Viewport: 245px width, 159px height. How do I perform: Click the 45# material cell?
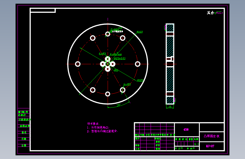point(186,129)
